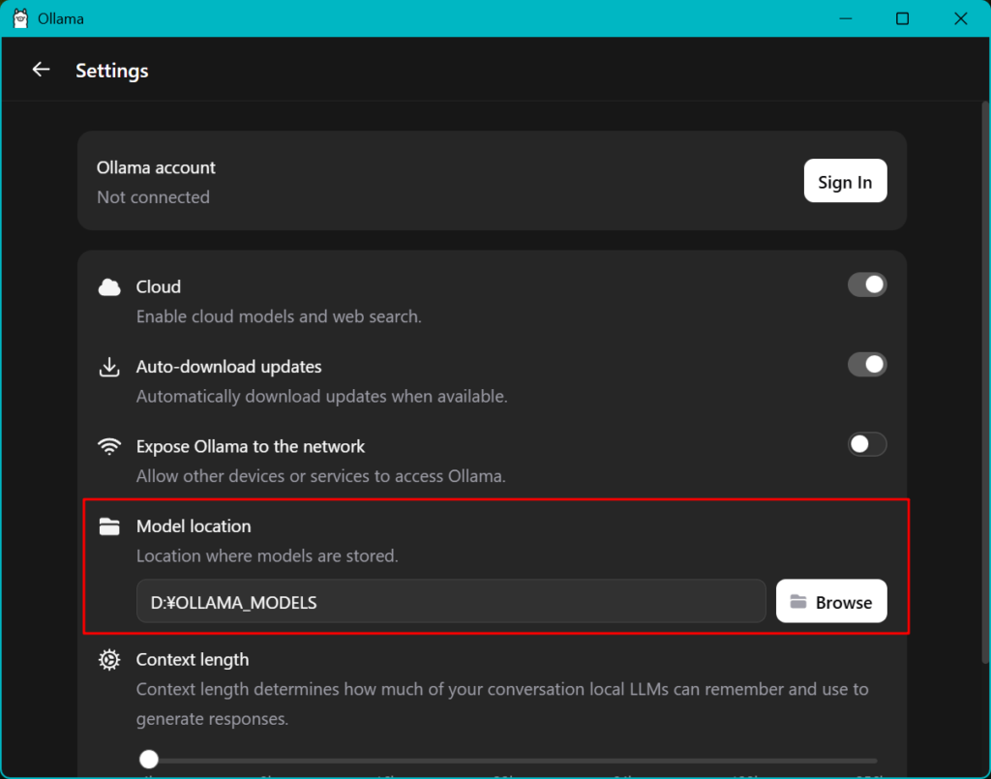The image size is (991, 779).
Task: Click the Ollama llama logo in title bar
Action: (21, 18)
